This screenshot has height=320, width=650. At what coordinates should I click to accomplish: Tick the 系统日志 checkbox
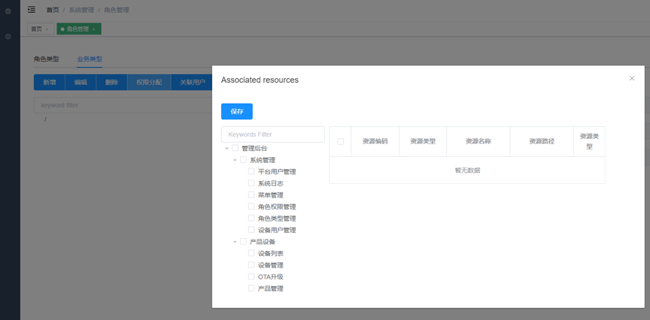click(x=251, y=183)
